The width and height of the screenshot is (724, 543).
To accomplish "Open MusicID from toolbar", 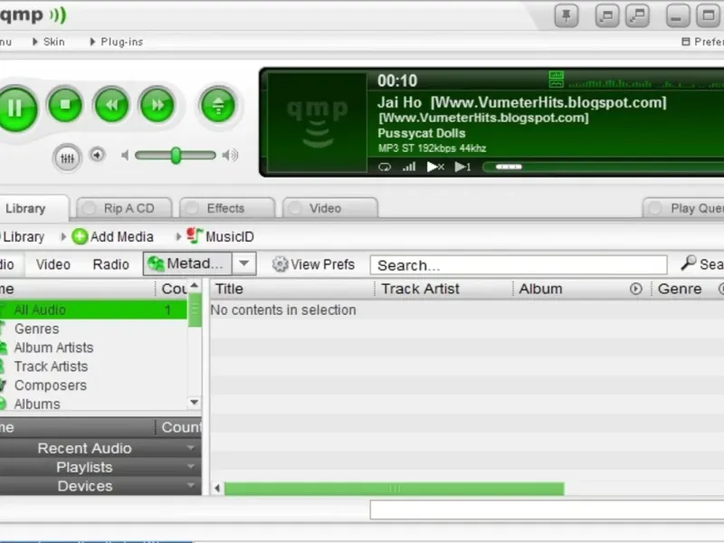I will tap(221, 236).
